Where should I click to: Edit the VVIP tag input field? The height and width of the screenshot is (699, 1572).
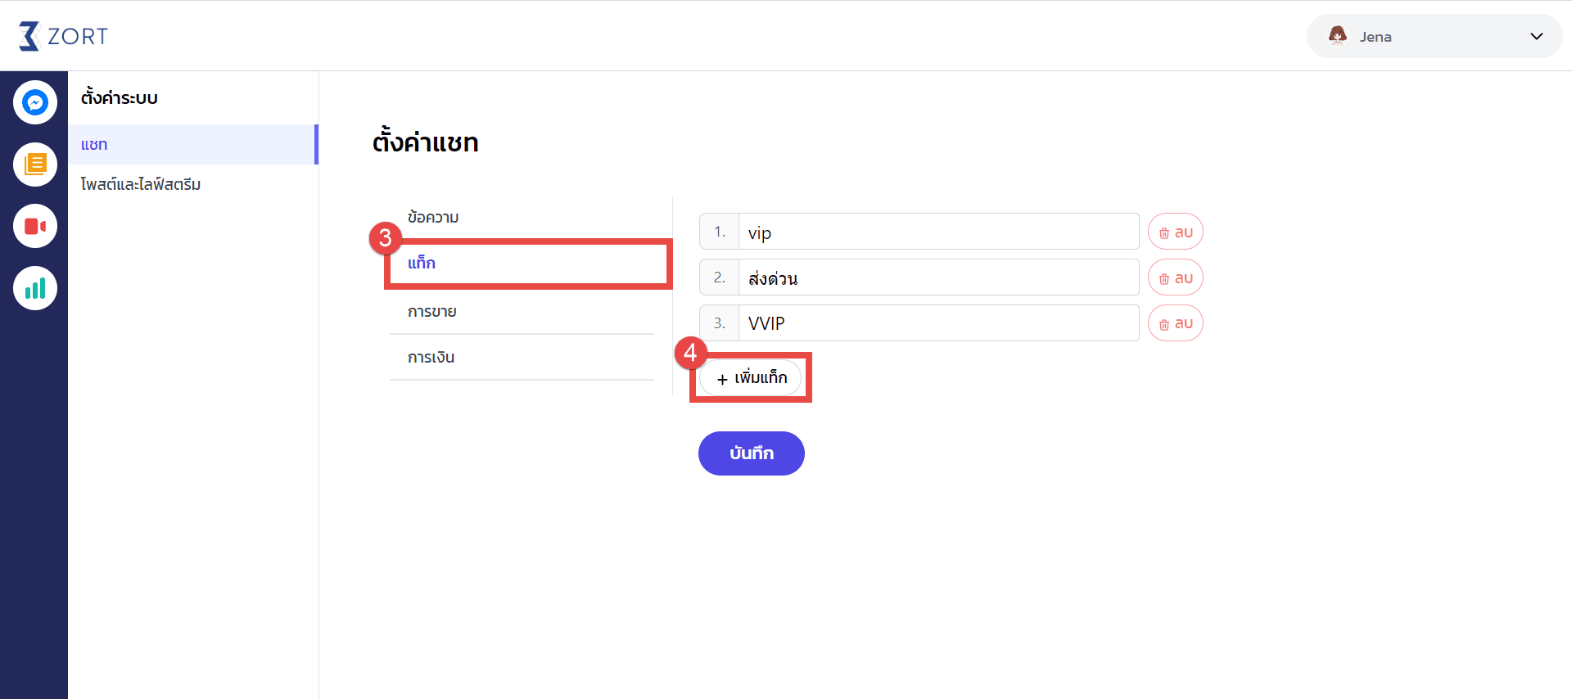tap(938, 323)
